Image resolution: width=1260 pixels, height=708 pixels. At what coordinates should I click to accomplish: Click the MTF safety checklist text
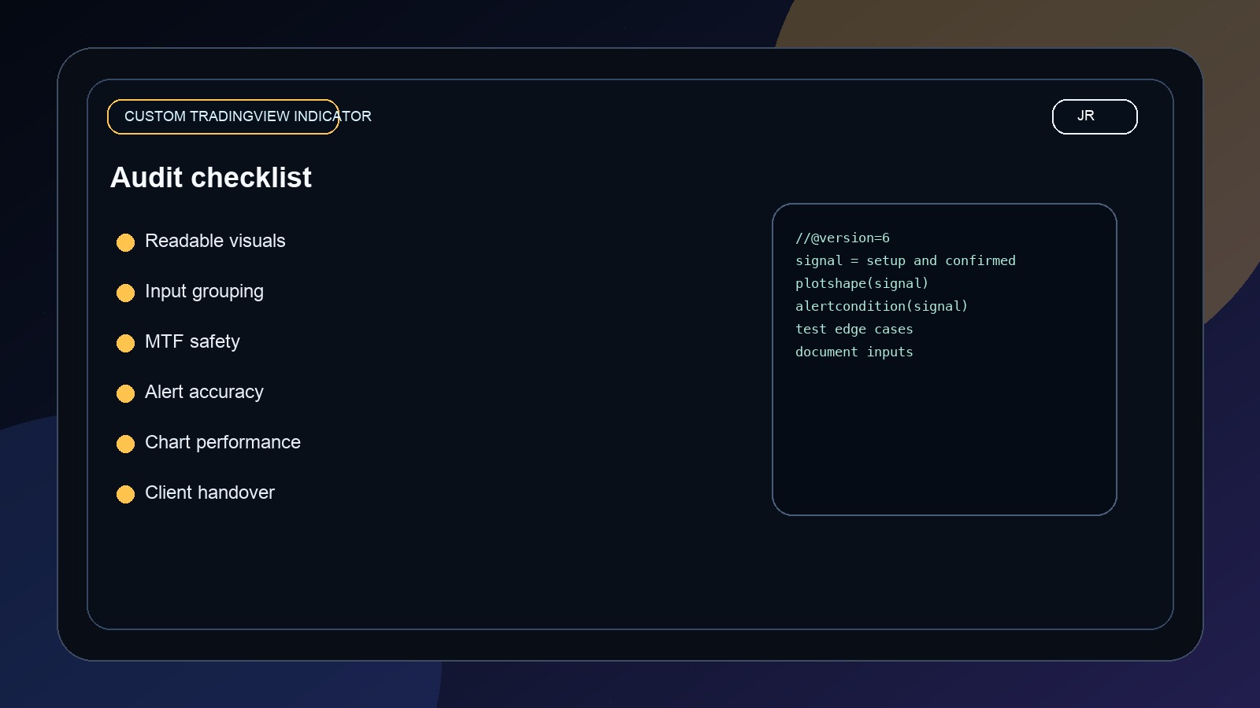192,341
